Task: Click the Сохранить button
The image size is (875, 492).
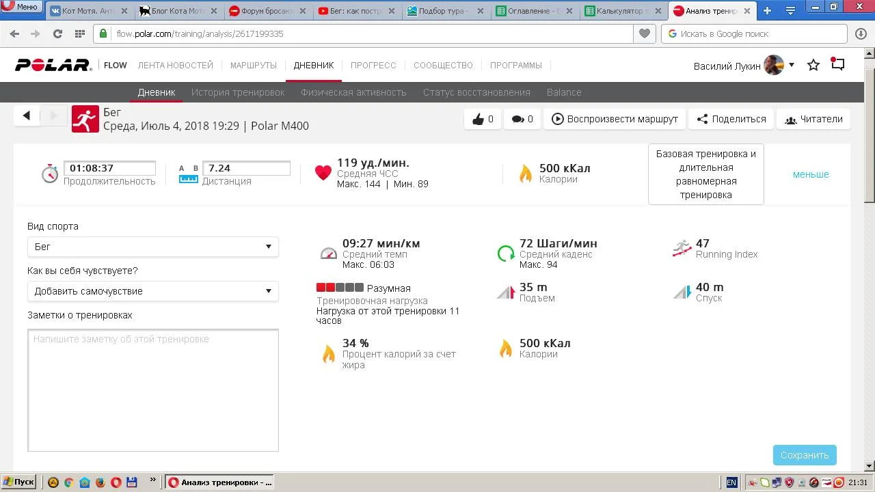Action: coord(805,455)
